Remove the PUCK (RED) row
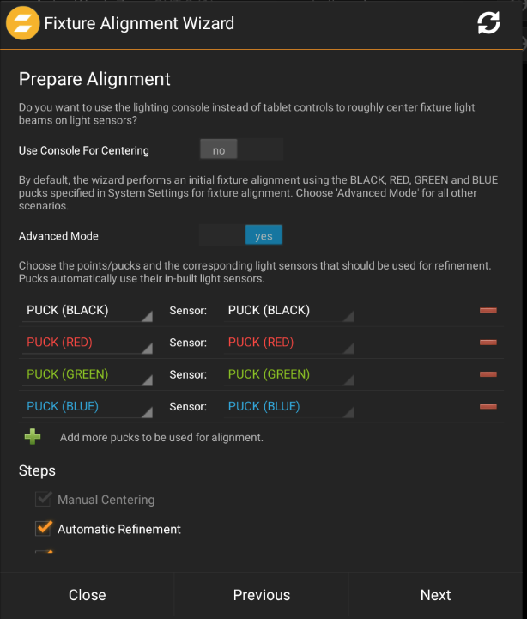Image resolution: width=527 pixels, height=619 pixels. 488,342
